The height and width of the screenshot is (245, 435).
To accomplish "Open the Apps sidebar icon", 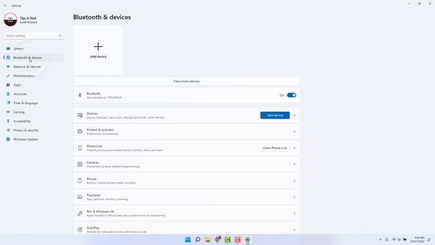I will [x=8, y=84].
